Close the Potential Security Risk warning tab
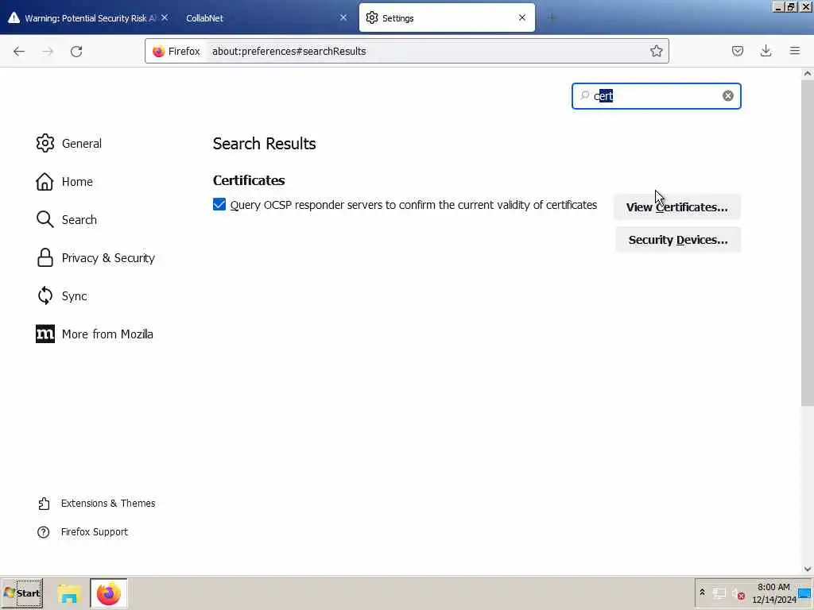This screenshot has height=610, width=814. pos(165,17)
